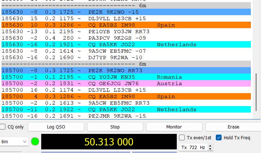Click the green status indicator light
The width and height of the screenshot is (261, 153).
(x=35, y=141)
